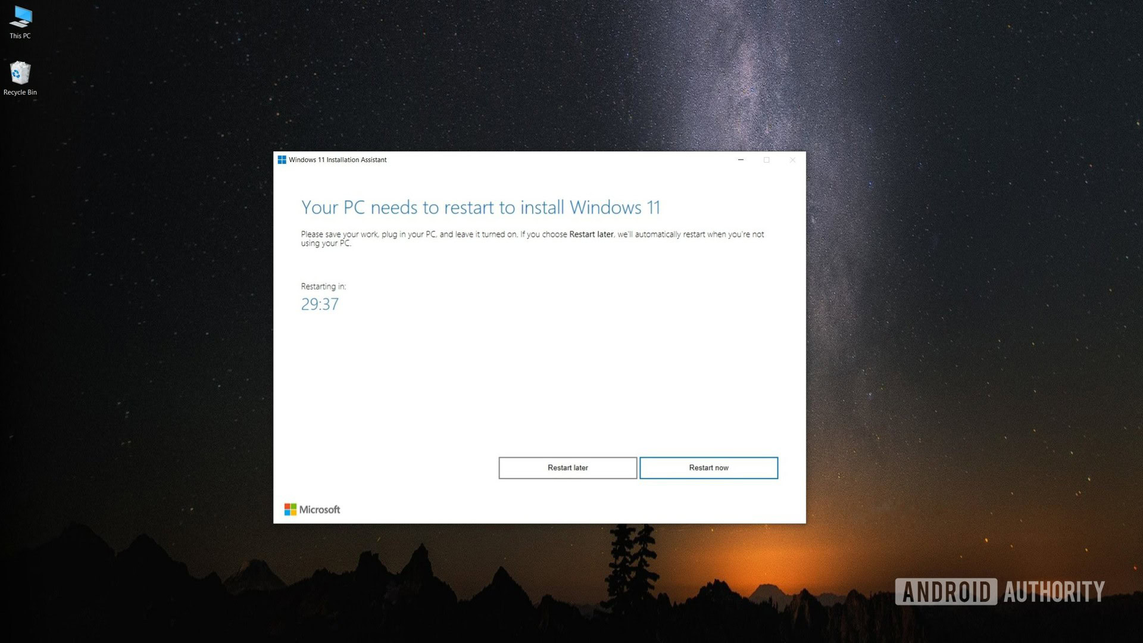Click the Windows logo in the title bar
Image resolution: width=1143 pixels, height=643 pixels.
click(x=282, y=160)
